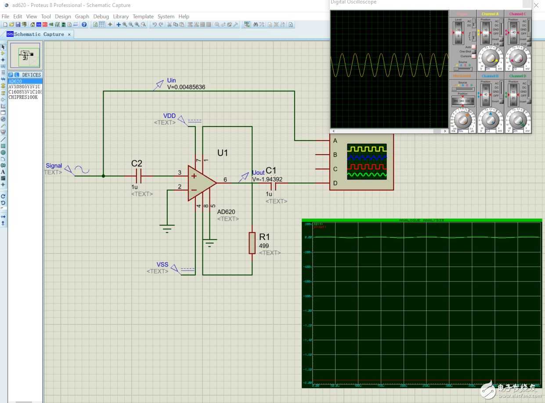Select CHIPRES100K in the devices list
Screen dimensions: 545x403
click(x=25, y=97)
